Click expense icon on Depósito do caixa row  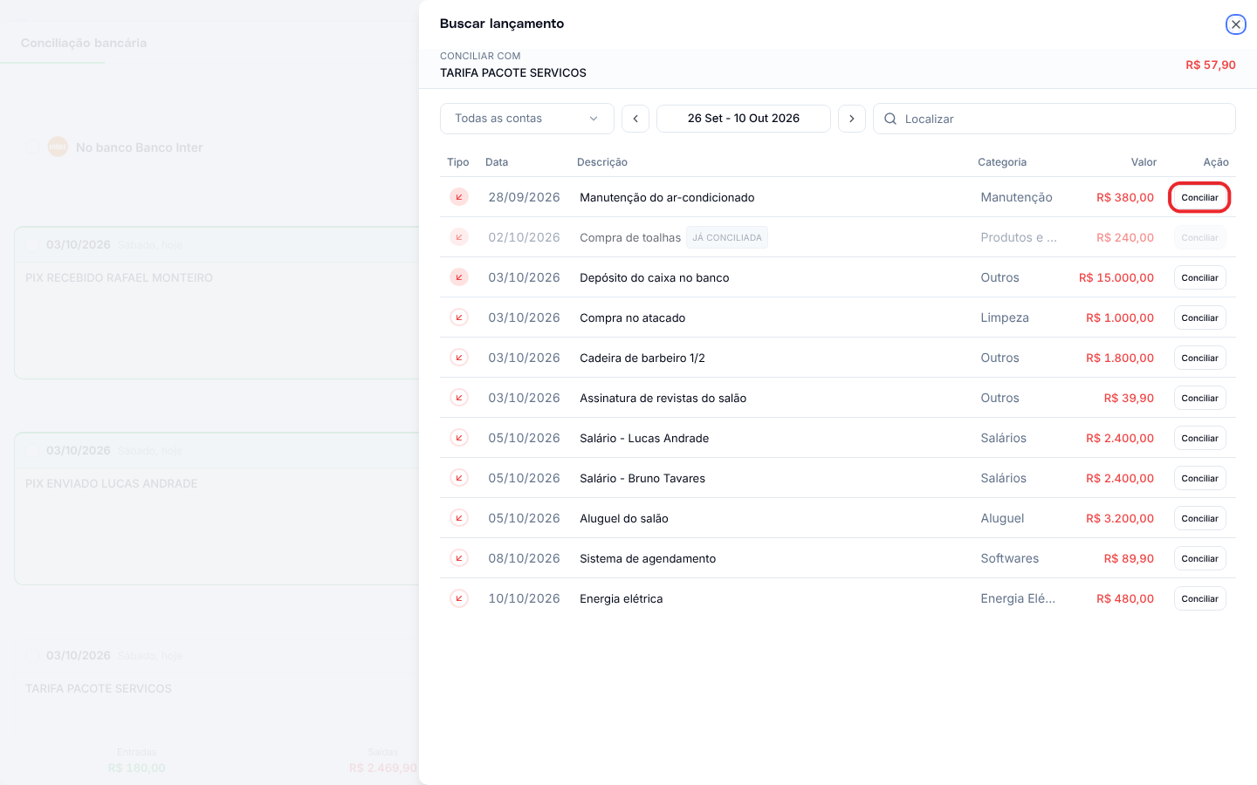tap(459, 277)
